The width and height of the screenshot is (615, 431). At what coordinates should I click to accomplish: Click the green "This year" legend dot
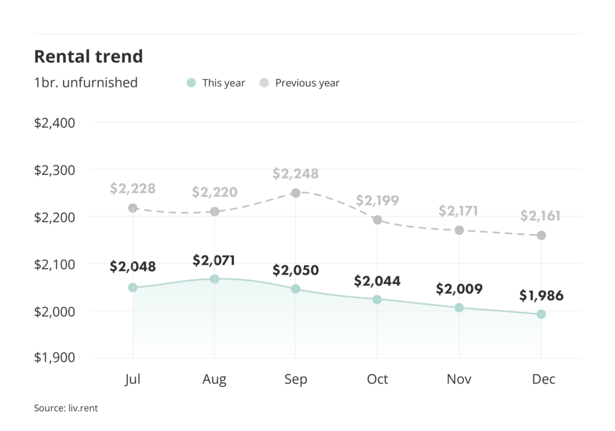(x=191, y=83)
